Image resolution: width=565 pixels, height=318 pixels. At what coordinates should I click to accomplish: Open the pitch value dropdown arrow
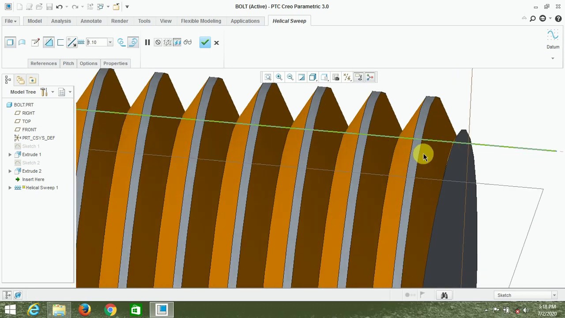110,42
